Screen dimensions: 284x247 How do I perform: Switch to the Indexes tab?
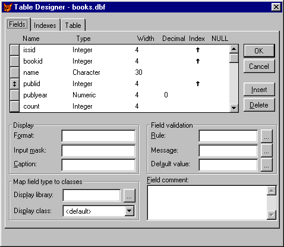click(45, 26)
